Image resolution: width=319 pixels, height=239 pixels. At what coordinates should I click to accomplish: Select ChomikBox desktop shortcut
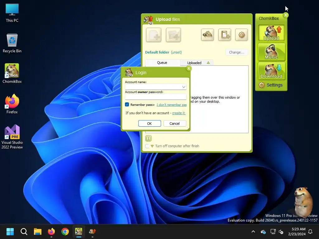click(x=12, y=73)
